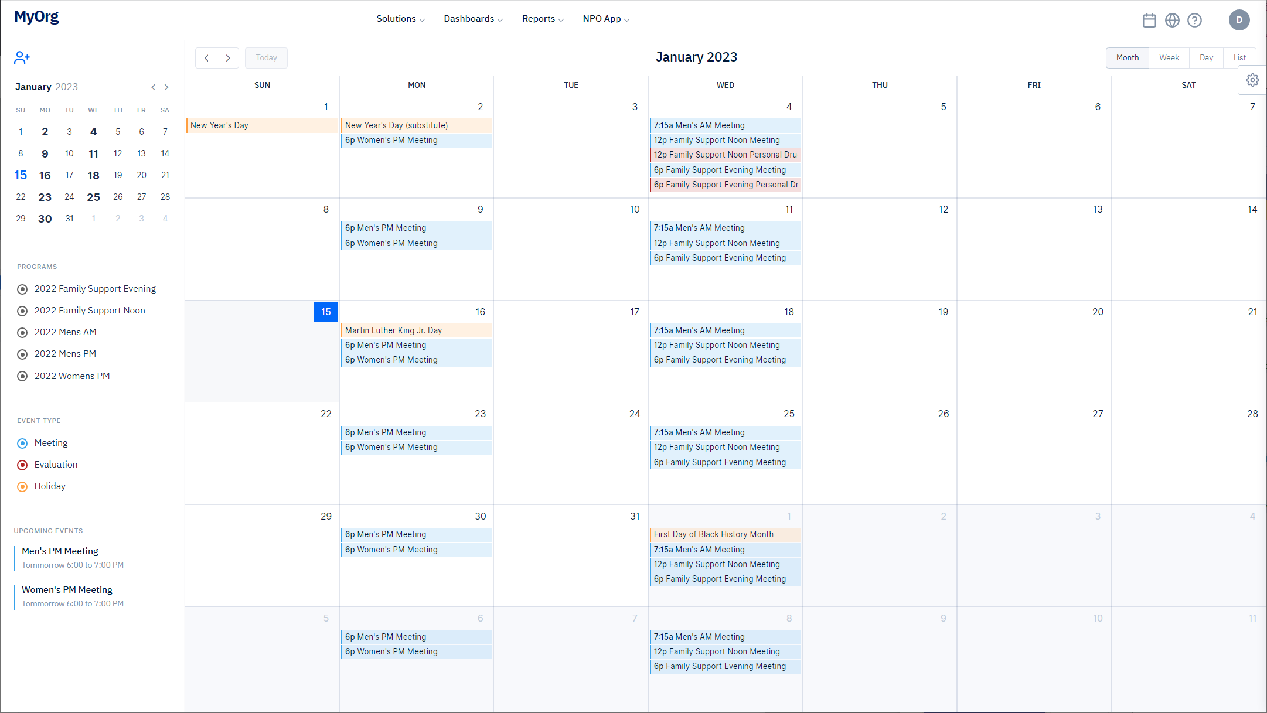Screen dimensions: 1267x713
Task: Go to previous month in main calendar
Action: 206,58
